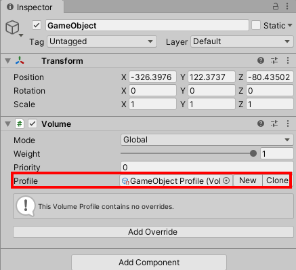Collapse the Transform component foldout
Viewport: 296px width, 270px height.
8,61
